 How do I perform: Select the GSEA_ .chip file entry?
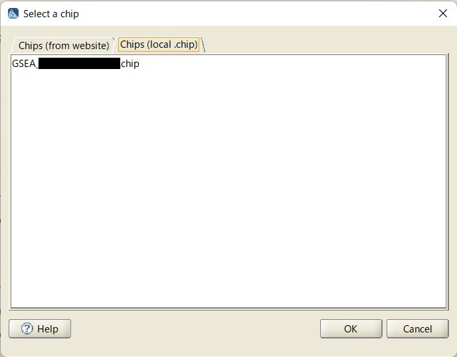tap(76, 64)
